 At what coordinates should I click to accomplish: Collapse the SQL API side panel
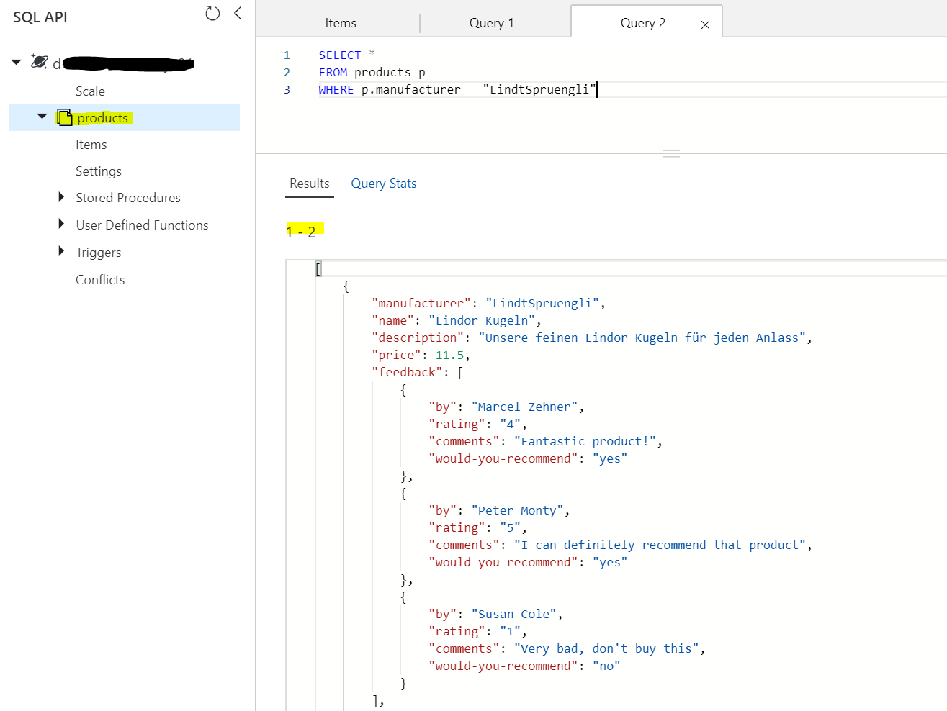(238, 13)
